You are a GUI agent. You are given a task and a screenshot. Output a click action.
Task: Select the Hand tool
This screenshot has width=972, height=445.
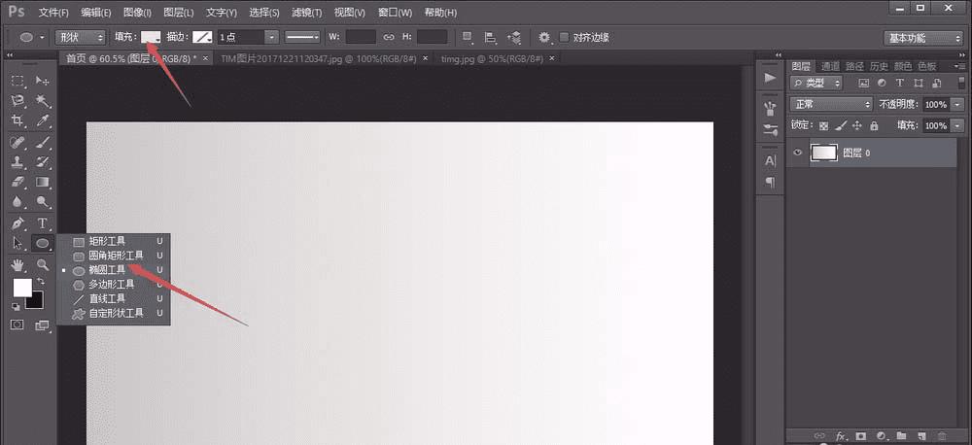(x=17, y=265)
